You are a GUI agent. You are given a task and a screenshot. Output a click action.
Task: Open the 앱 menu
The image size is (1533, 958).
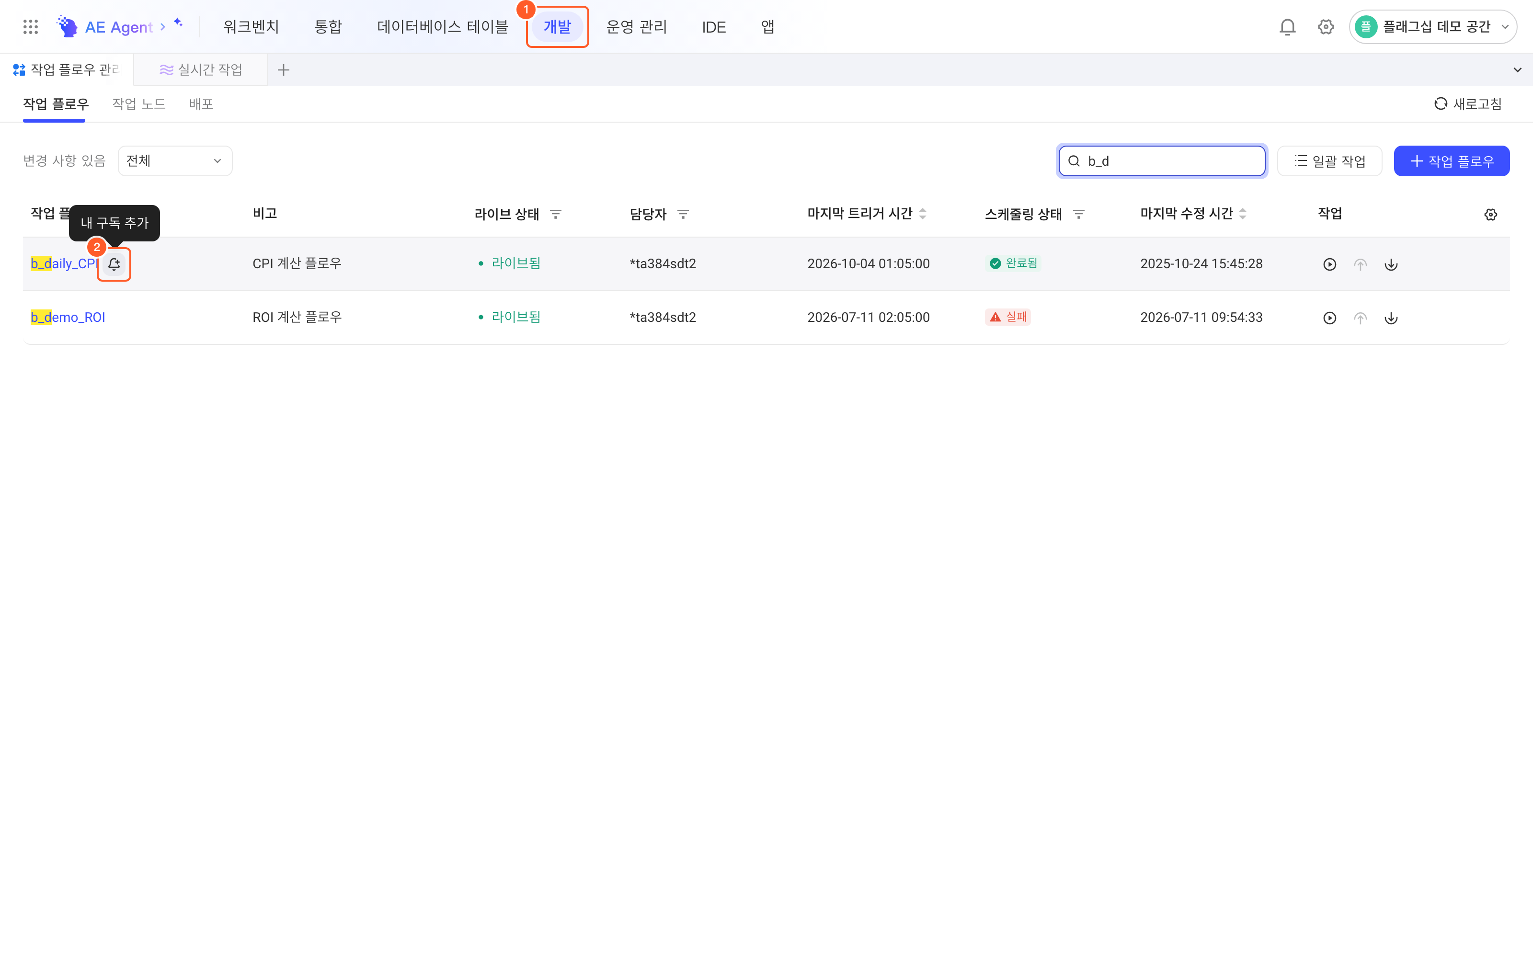(x=768, y=27)
